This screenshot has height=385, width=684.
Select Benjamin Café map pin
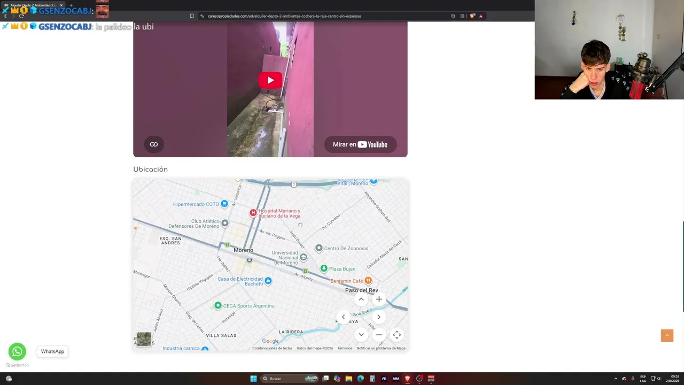[x=368, y=281]
